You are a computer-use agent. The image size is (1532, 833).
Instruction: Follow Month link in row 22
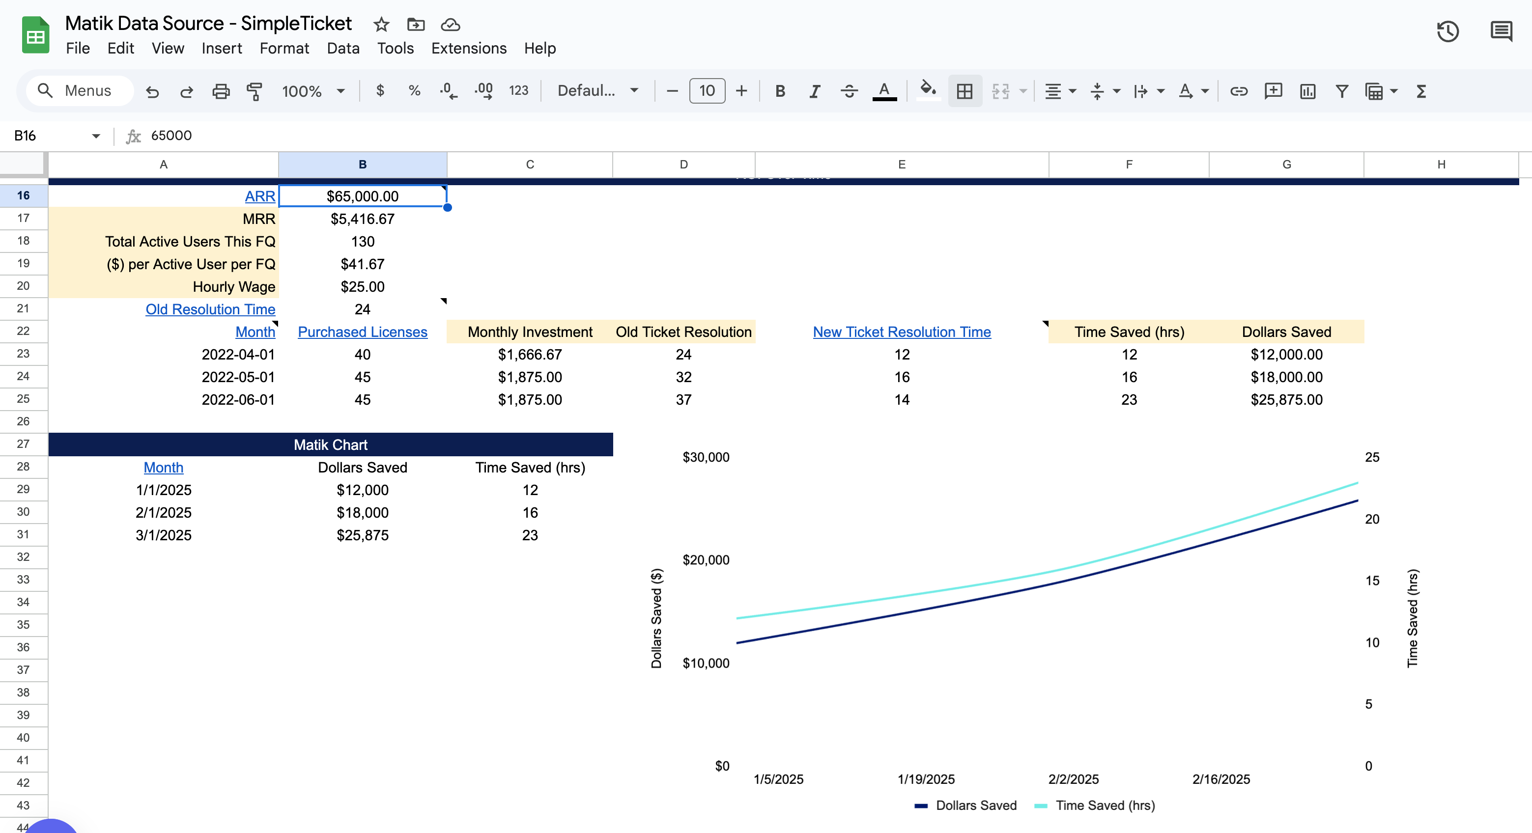coord(255,332)
